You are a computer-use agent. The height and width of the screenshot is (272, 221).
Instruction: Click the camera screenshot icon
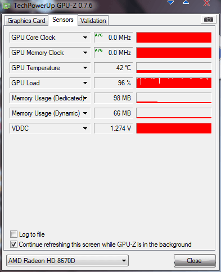(209, 19)
